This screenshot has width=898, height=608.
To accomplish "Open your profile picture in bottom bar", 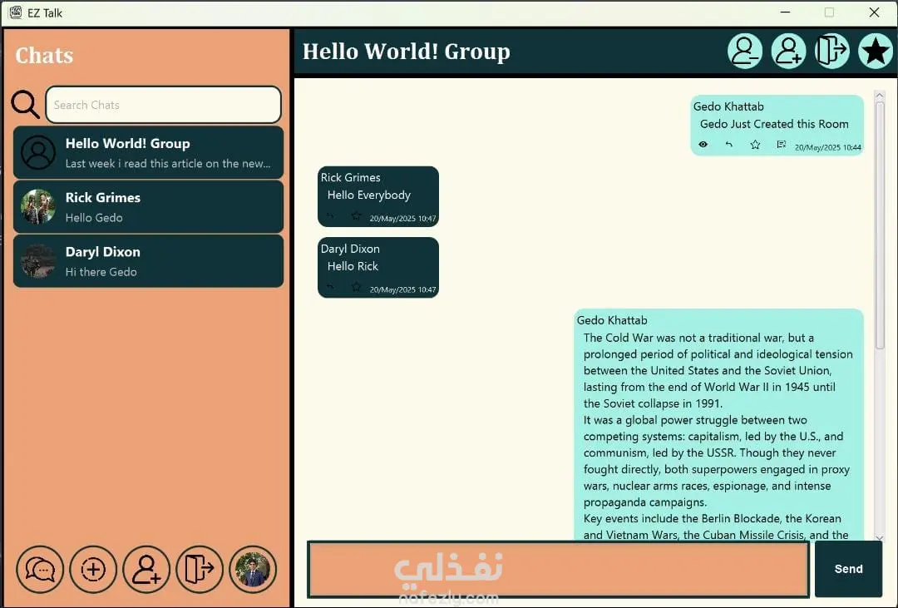I will [253, 569].
